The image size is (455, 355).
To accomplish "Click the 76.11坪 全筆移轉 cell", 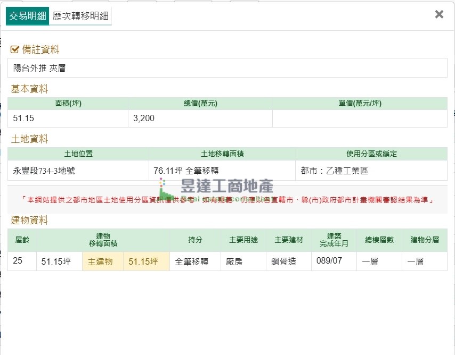I will pyautogui.click(x=222, y=171).
